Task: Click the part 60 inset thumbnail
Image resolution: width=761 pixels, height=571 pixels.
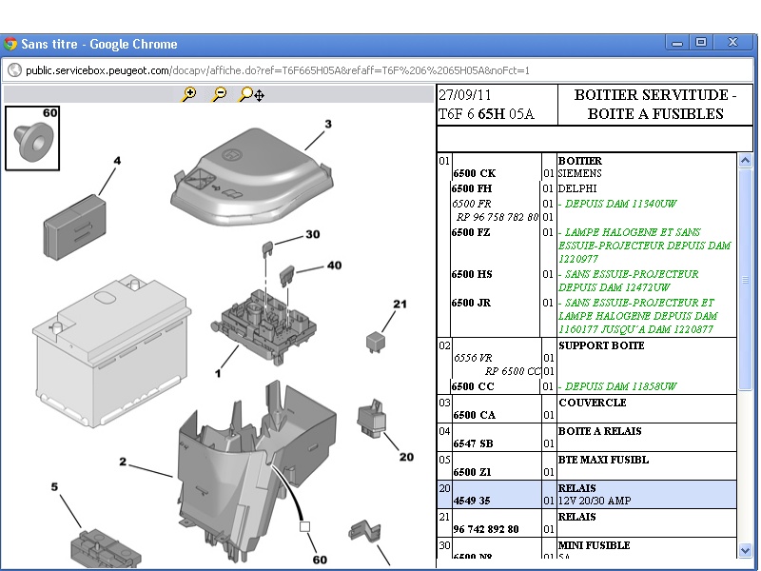Action: pos(32,138)
